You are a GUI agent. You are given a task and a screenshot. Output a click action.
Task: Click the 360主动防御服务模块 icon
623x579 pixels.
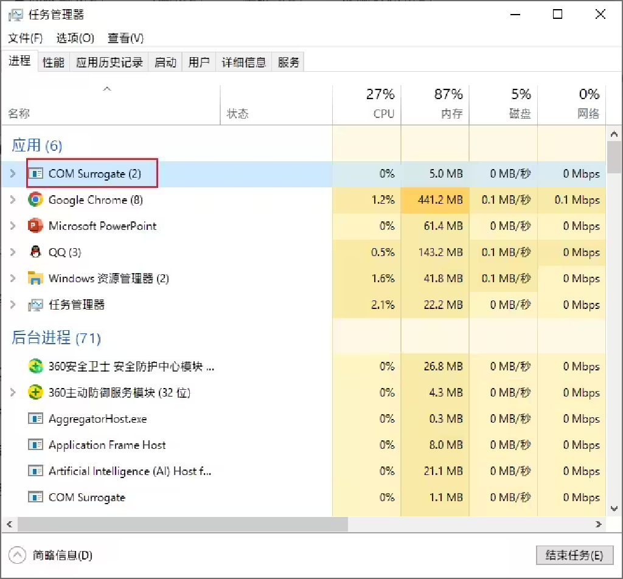pyautogui.click(x=36, y=392)
